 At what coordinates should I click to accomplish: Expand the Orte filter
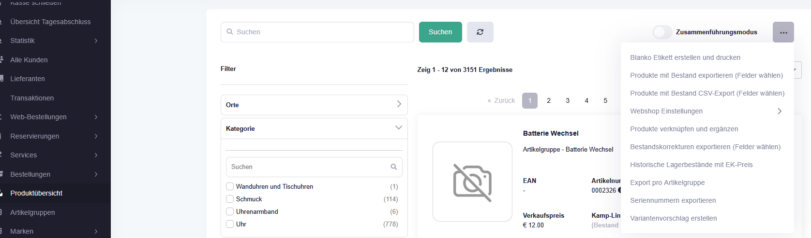pyautogui.click(x=398, y=104)
